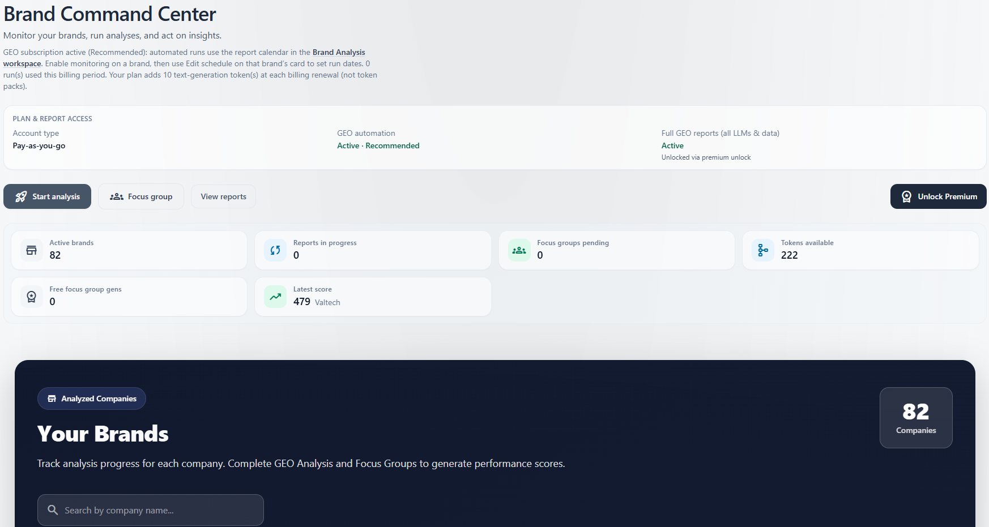Click the Active · Recommended GEO automation status
The image size is (989, 527).
pyautogui.click(x=378, y=145)
